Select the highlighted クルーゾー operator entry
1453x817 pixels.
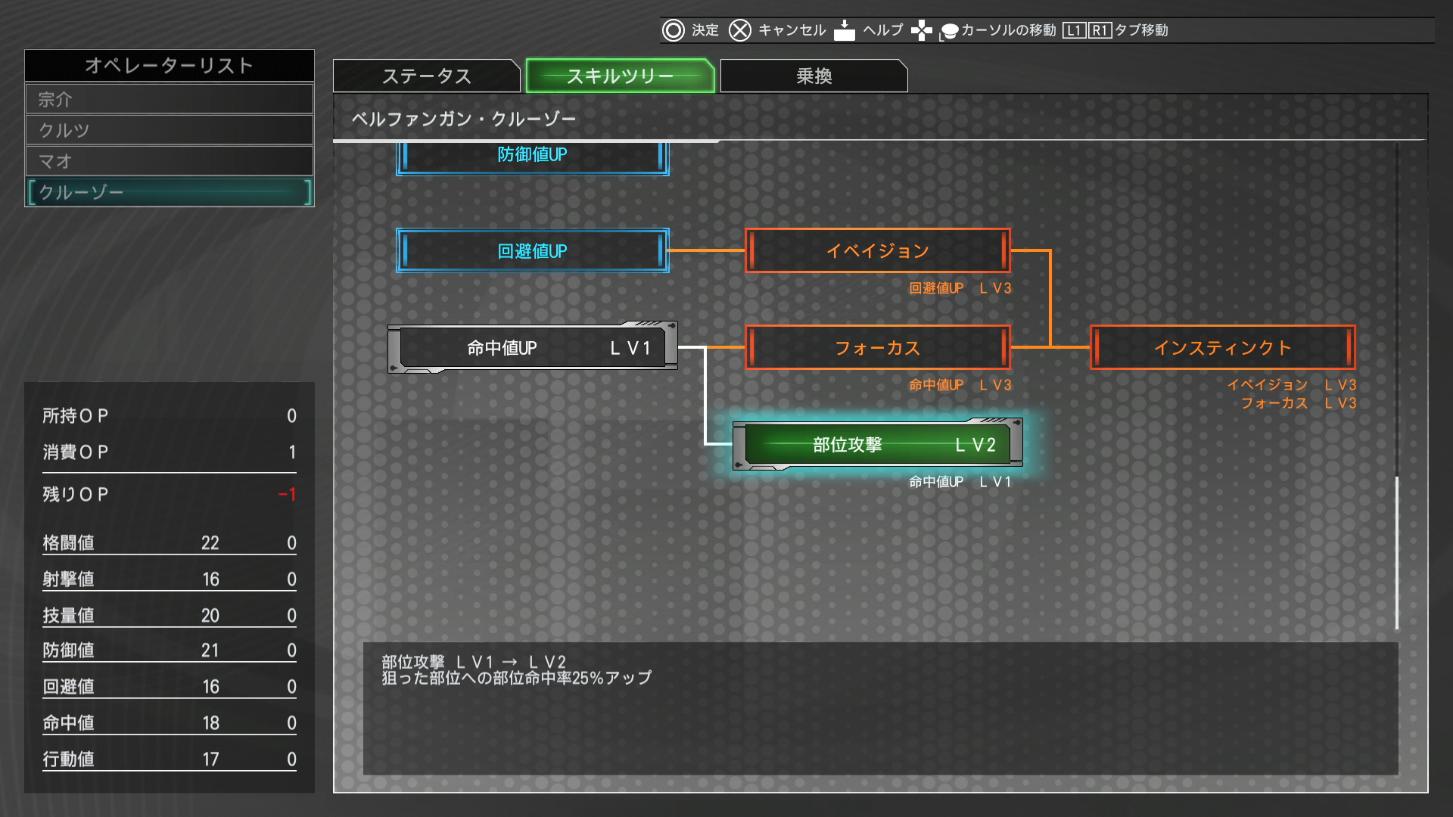pos(169,192)
